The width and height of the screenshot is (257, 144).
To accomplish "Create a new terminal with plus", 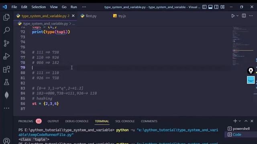I will tap(235, 121).
